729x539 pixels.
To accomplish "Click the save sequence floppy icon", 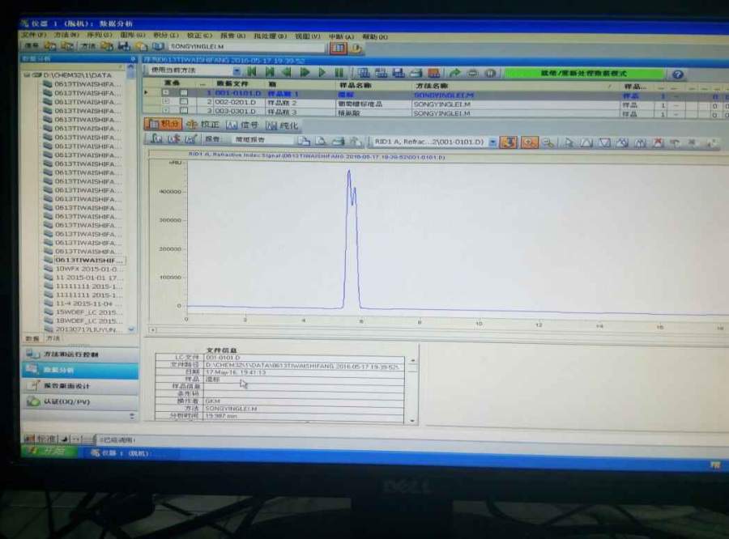I will click(399, 73).
